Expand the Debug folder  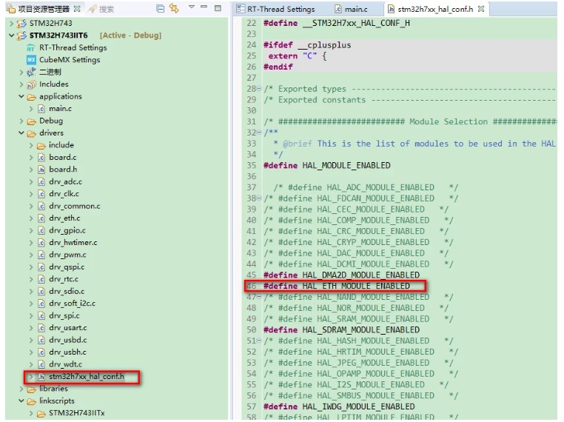point(21,121)
